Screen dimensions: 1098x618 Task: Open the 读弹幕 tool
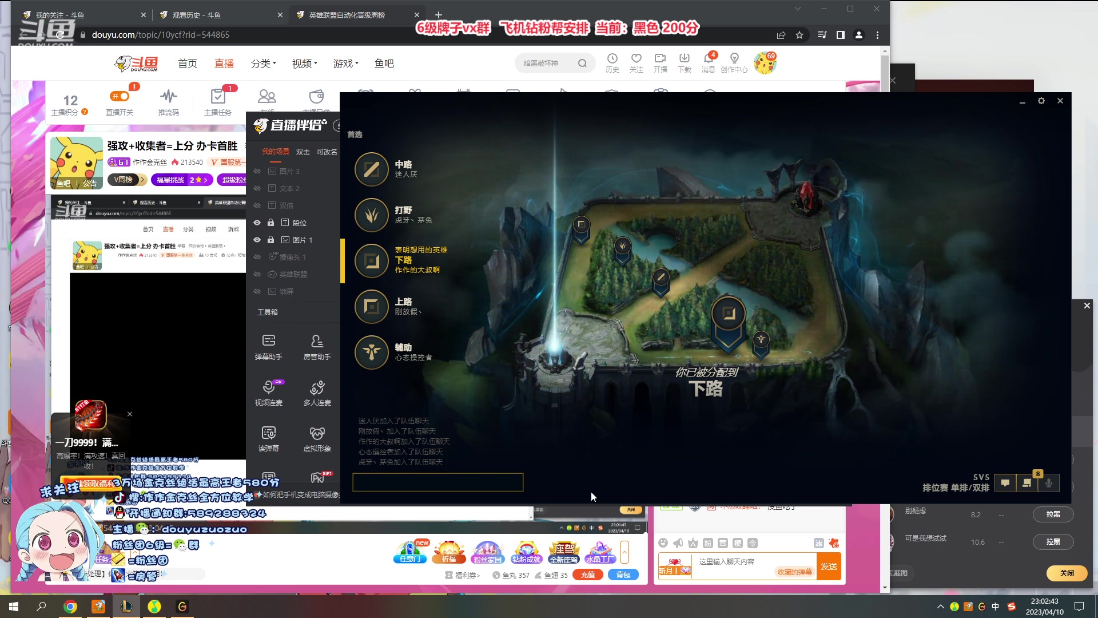pos(268,438)
